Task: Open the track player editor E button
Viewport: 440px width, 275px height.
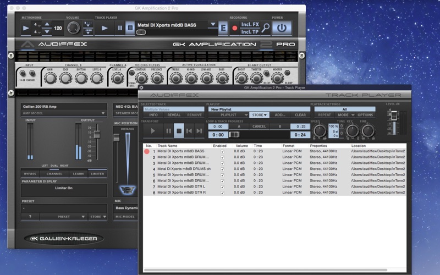Action: coord(223,27)
